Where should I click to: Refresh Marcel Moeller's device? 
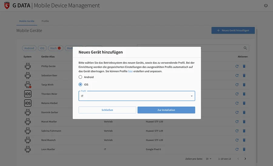[237, 122]
